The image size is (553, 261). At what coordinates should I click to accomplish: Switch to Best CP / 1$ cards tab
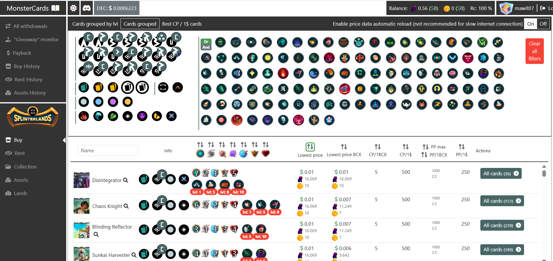(182, 24)
